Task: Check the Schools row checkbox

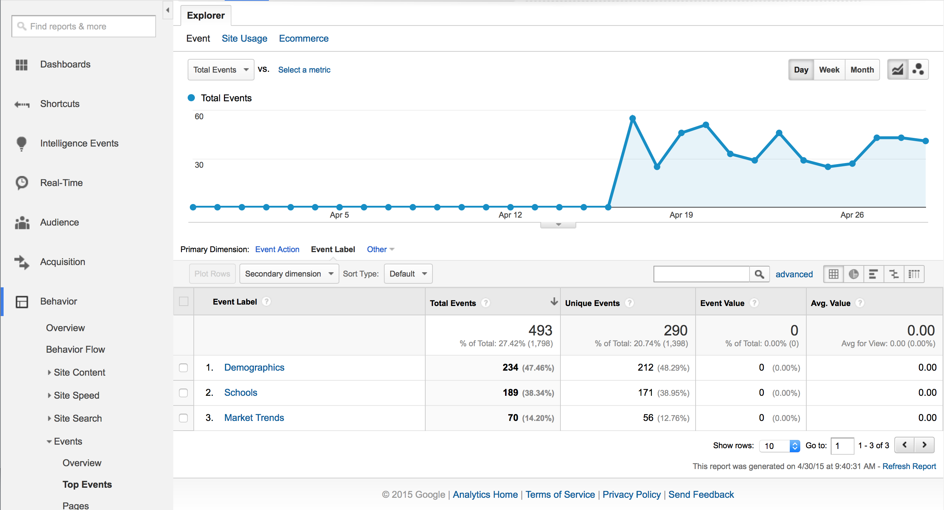Action: click(x=183, y=393)
